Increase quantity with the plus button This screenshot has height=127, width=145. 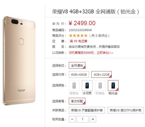coord(93,119)
